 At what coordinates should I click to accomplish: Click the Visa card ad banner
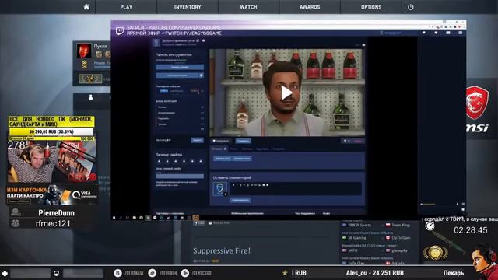52,194
